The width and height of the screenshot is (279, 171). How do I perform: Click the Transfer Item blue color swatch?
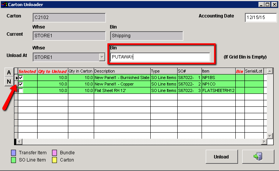14,153
